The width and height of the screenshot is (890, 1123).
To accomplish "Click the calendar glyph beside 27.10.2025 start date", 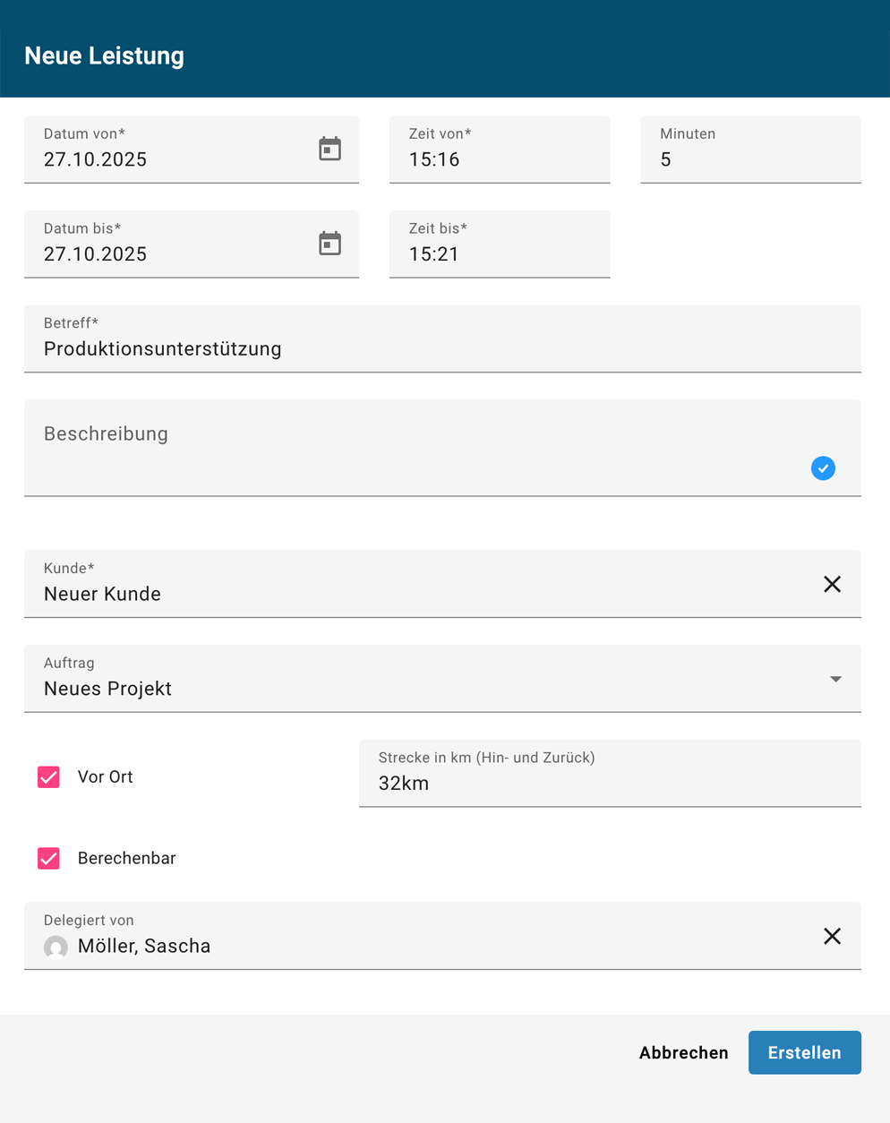I will pyautogui.click(x=329, y=149).
